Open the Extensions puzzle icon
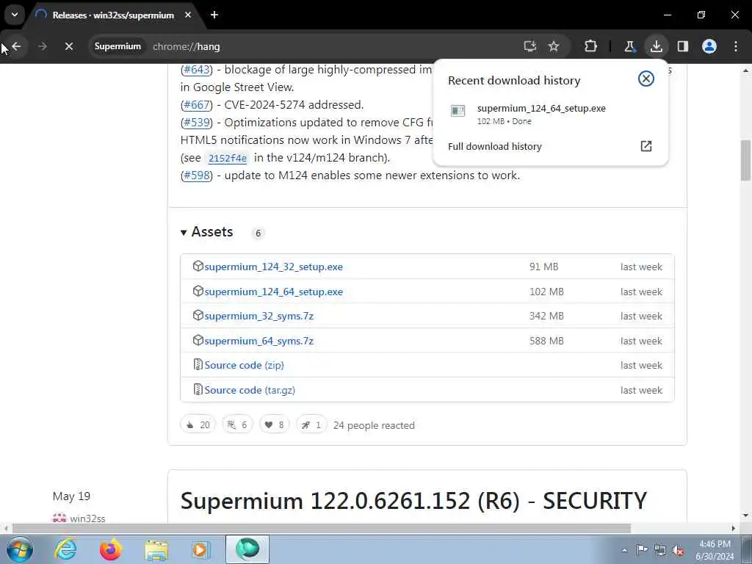752x564 pixels. [x=591, y=46]
